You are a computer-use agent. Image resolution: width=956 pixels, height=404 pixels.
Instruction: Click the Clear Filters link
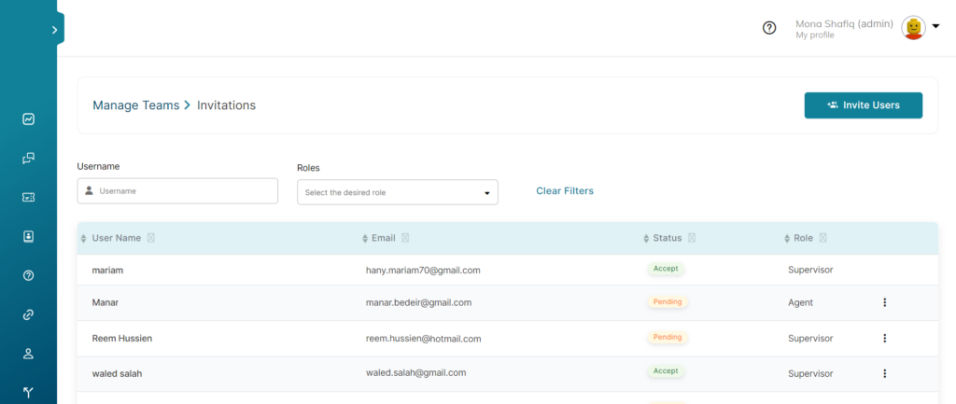pyautogui.click(x=565, y=190)
